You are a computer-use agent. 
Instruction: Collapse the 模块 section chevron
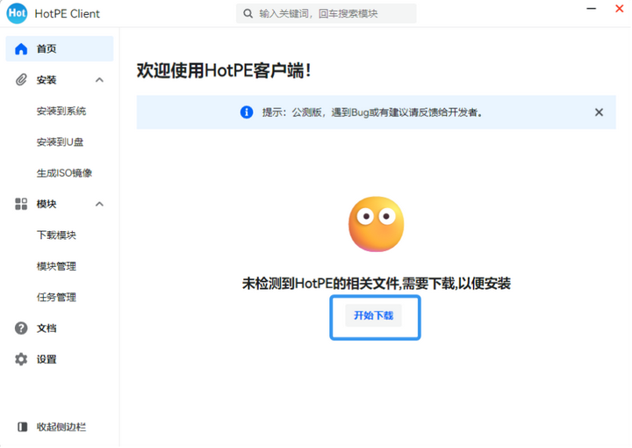[x=99, y=204]
